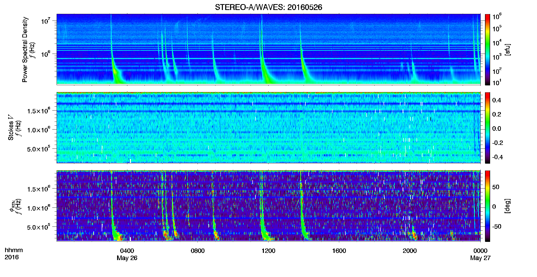Viewport: 537px width, 277px height.
Task: Click the hhmm time axis label
Action: pyautogui.click(x=14, y=250)
